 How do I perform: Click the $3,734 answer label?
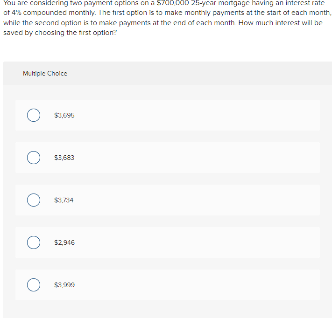[64, 200]
